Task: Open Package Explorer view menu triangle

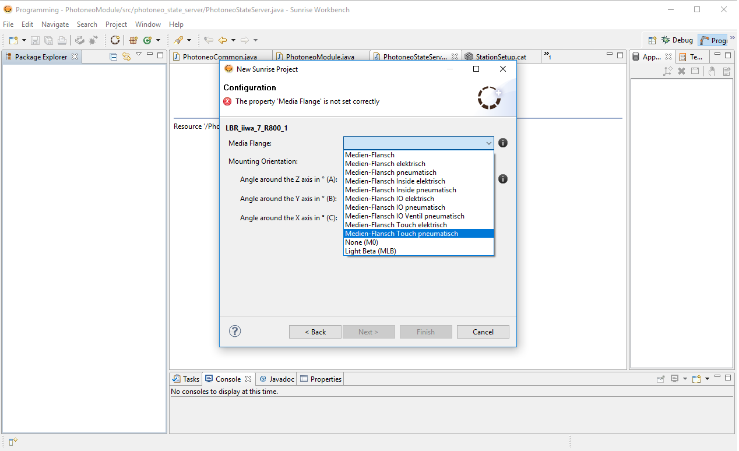Action: 139,54
